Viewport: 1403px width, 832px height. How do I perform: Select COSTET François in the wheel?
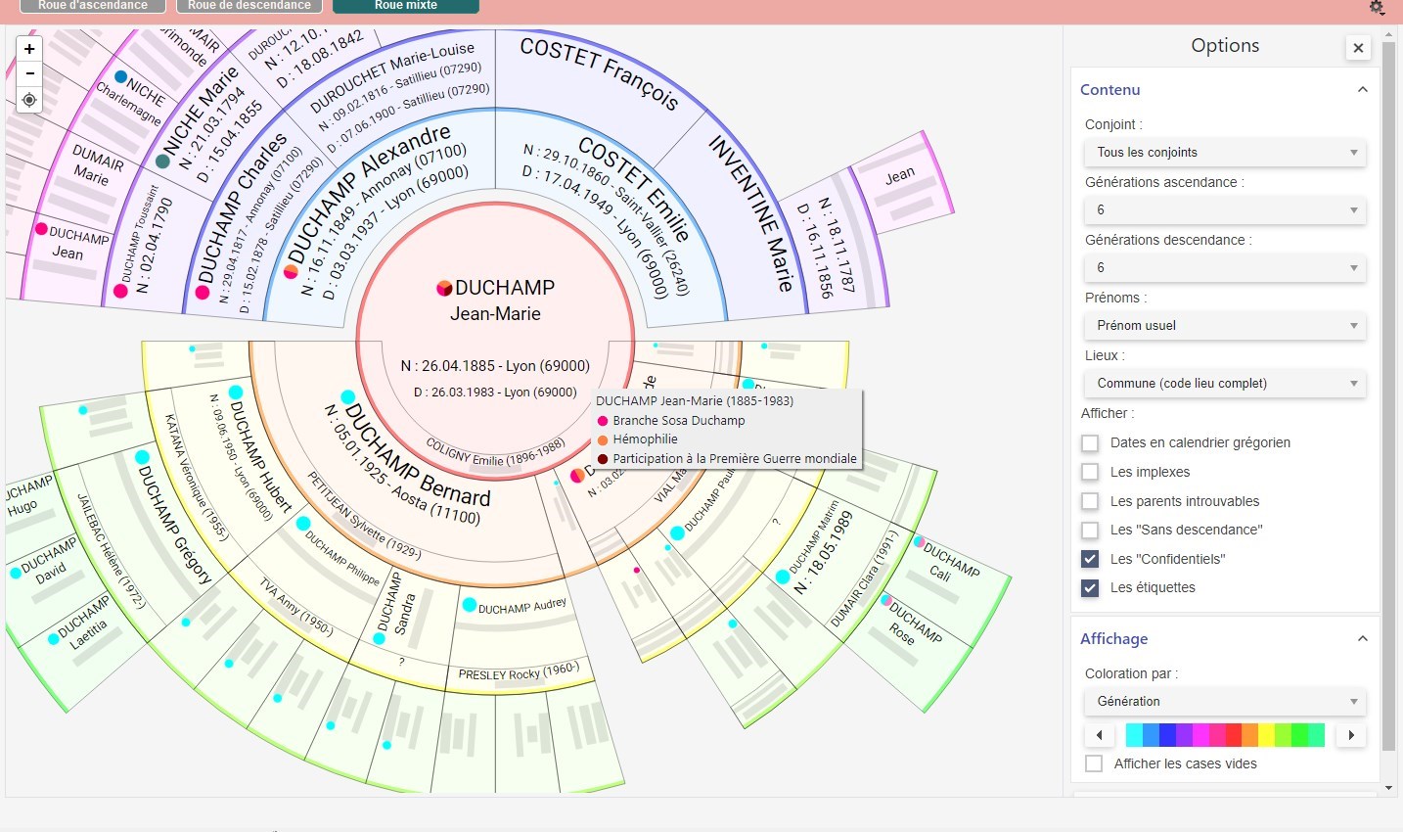(x=599, y=73)
